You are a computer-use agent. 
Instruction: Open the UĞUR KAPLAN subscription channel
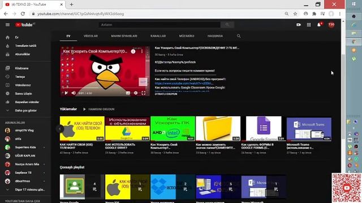click(x=25, y=156)
